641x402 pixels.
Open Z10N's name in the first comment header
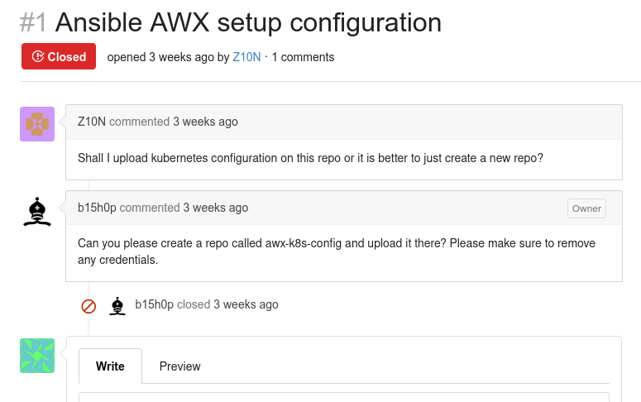[92, 122]
